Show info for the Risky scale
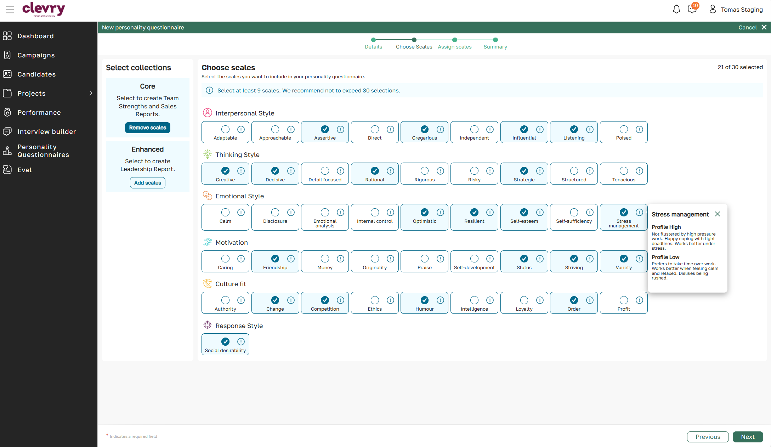The height and width of the screenshot is (447, 771). (490, 171)
